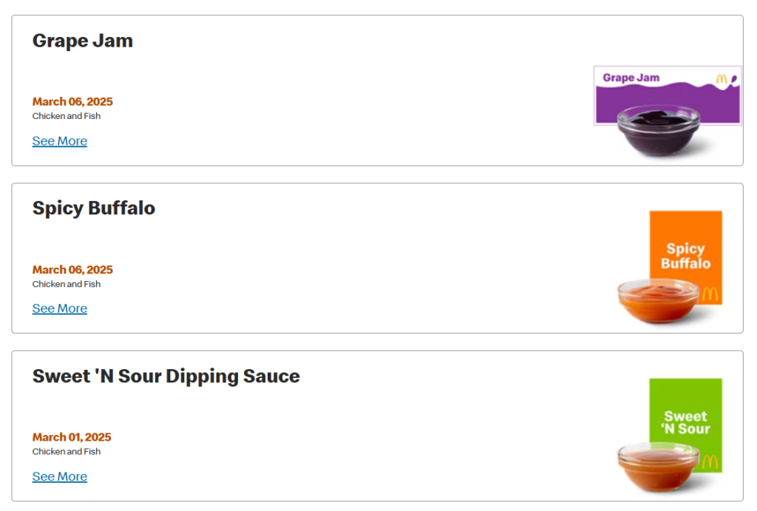Click McDonald's arches logo on Sweet 'N Sour packet
The height and width of the screenshot is (511, 757).
710,461
